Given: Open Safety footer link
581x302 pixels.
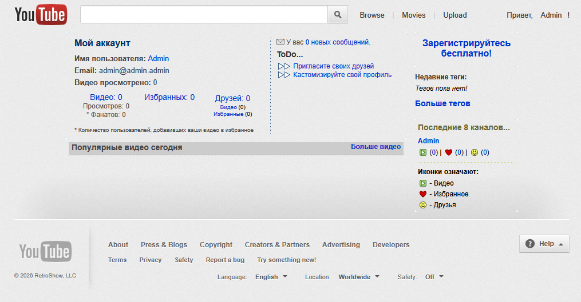Looking at the screenshot, I should click(x=184, y=260).
